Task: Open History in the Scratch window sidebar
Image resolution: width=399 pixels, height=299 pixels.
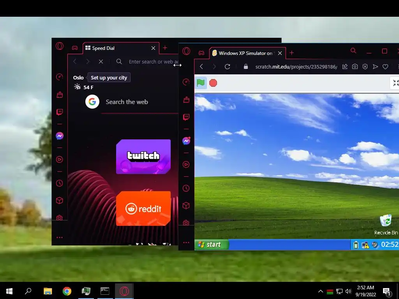Action: coord(186,188)
